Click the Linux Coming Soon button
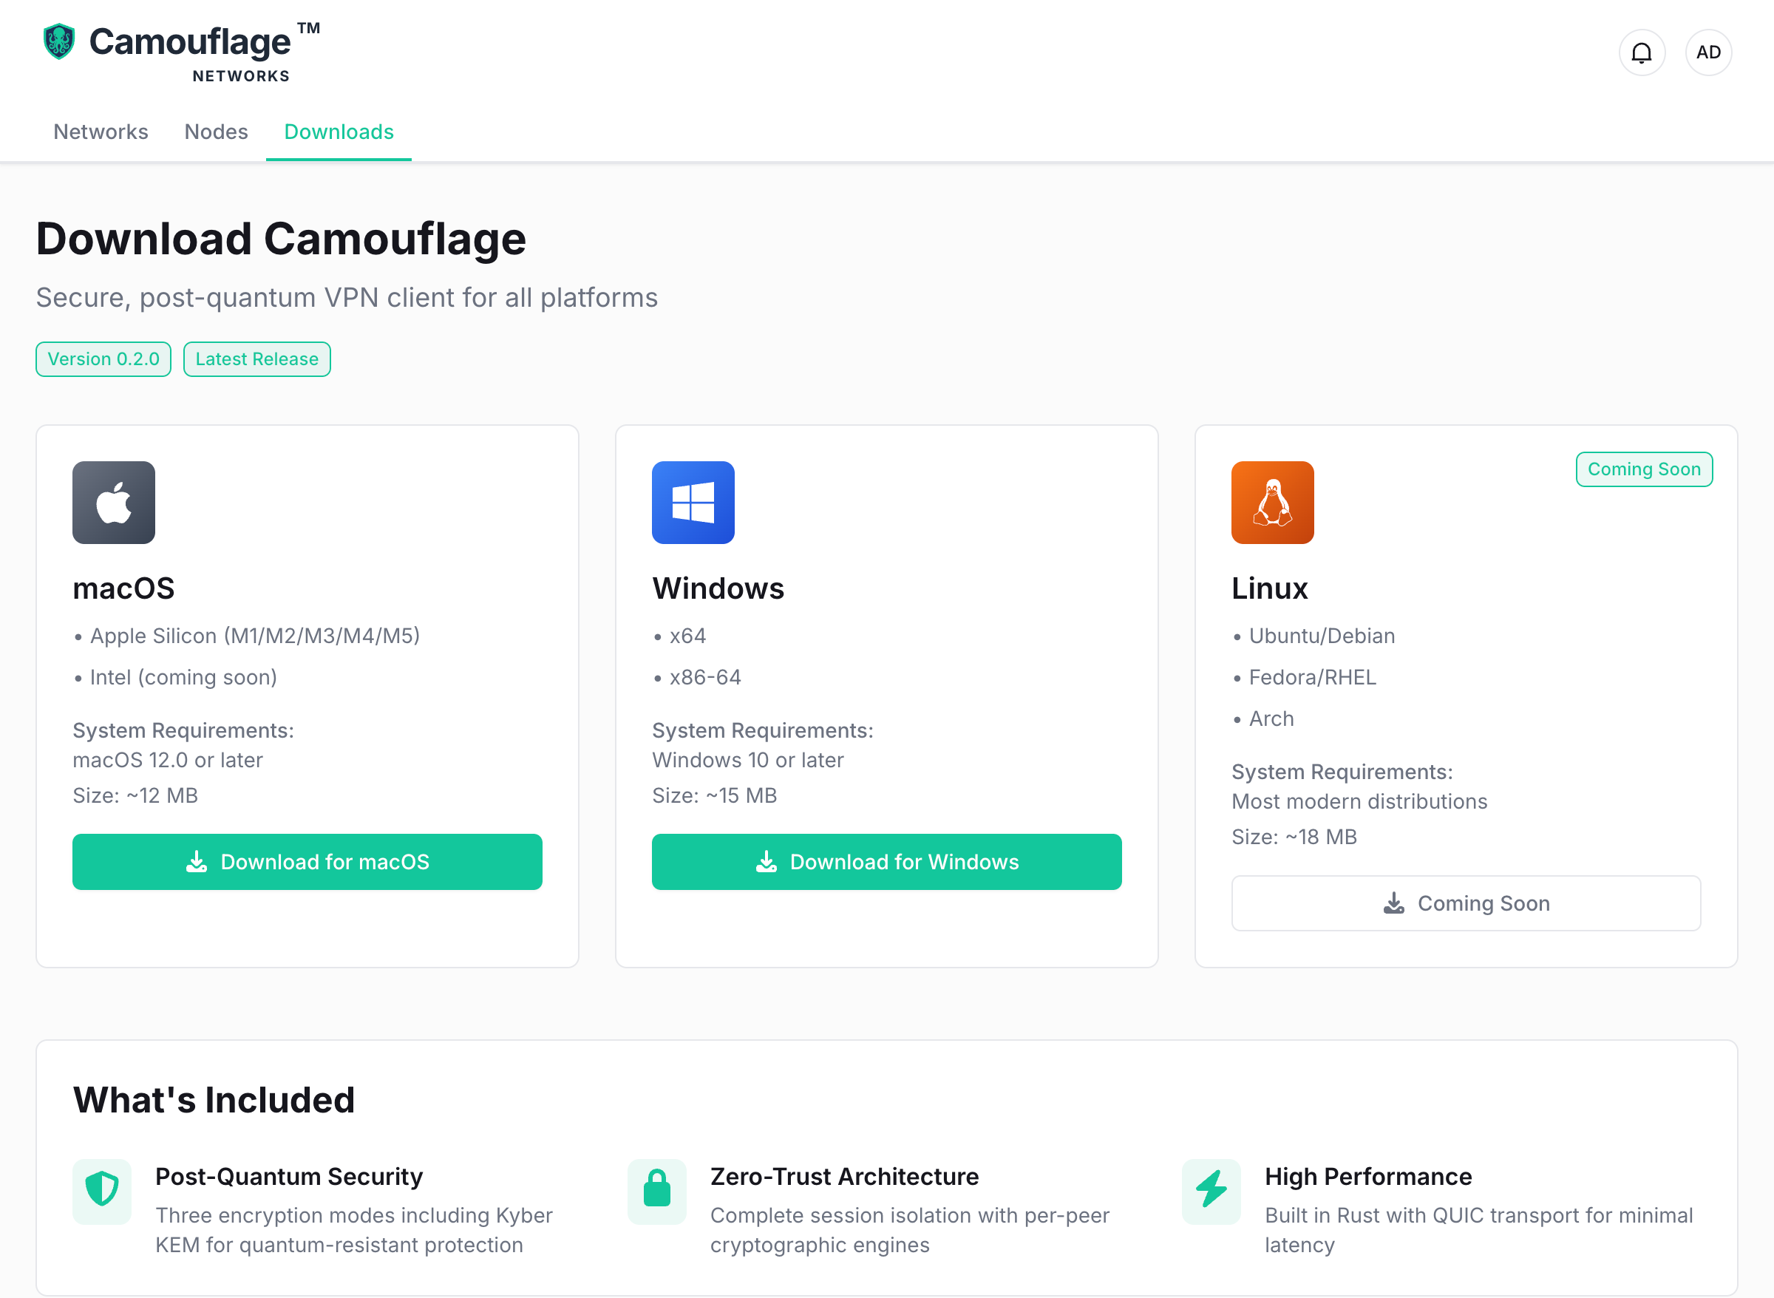This screenshot has height=1298, width=1774. tap(1466, 903)
